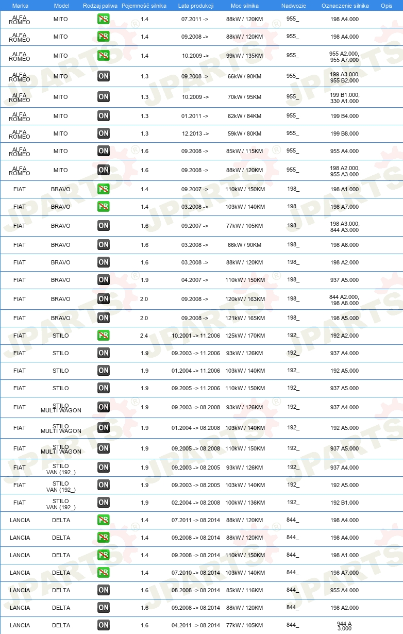Click the Pojemność silnika column header

144,6
